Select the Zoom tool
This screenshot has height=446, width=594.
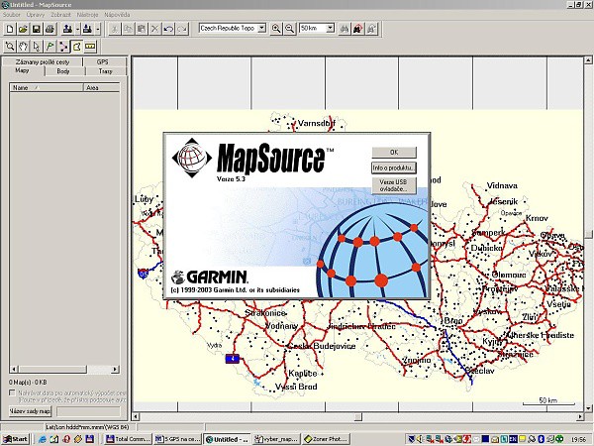tap(10, 47)
